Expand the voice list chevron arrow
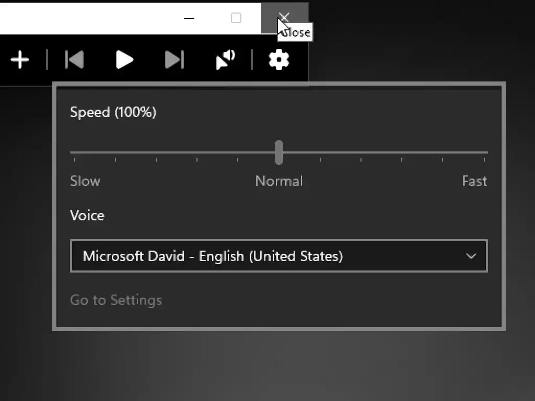The width and height of the screenshot is (535, 401). [471, 256]
